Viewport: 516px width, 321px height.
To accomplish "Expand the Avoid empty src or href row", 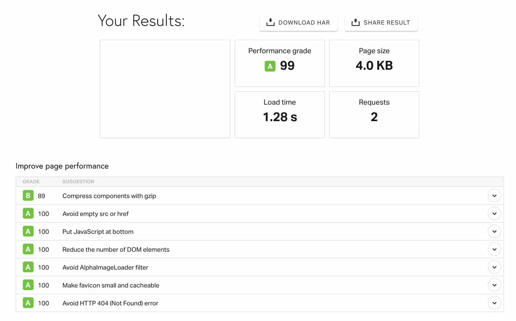I will pyautogui.click(x=494, y=213).
